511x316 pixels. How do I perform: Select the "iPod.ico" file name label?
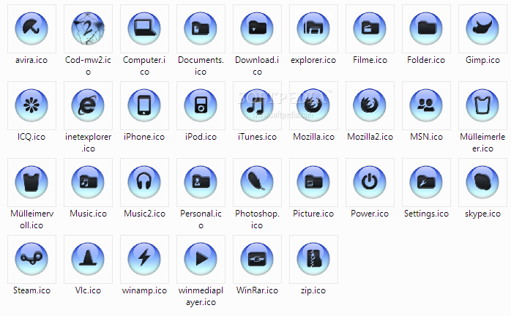click(x=201, y=137)
